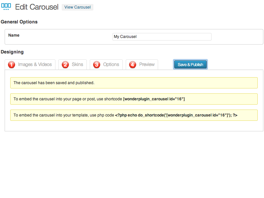Click the red number 2 step badge
The width and height of the screenshot is (264, 198).
point(65,65)
